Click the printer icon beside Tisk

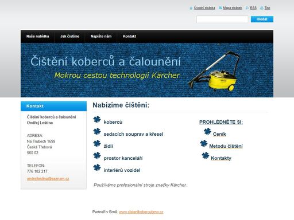pos(262,8)
